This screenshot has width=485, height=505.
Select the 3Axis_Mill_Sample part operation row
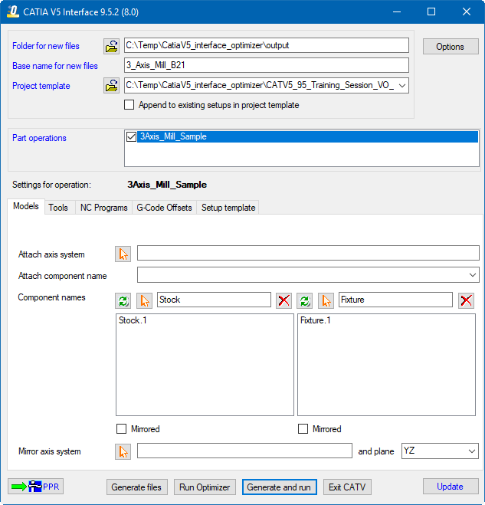tap(307, 136)
